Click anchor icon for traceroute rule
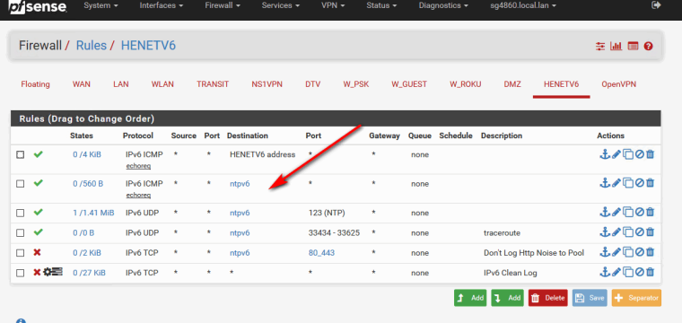The width and height of the screenshot is (682, 323). coord(604,232)
